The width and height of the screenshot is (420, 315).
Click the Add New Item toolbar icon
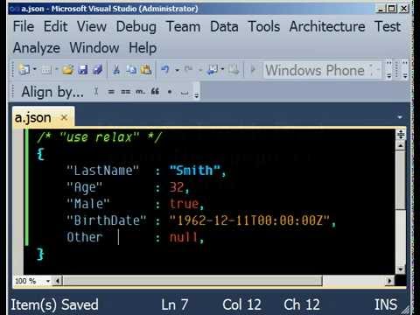pos(46,70)
